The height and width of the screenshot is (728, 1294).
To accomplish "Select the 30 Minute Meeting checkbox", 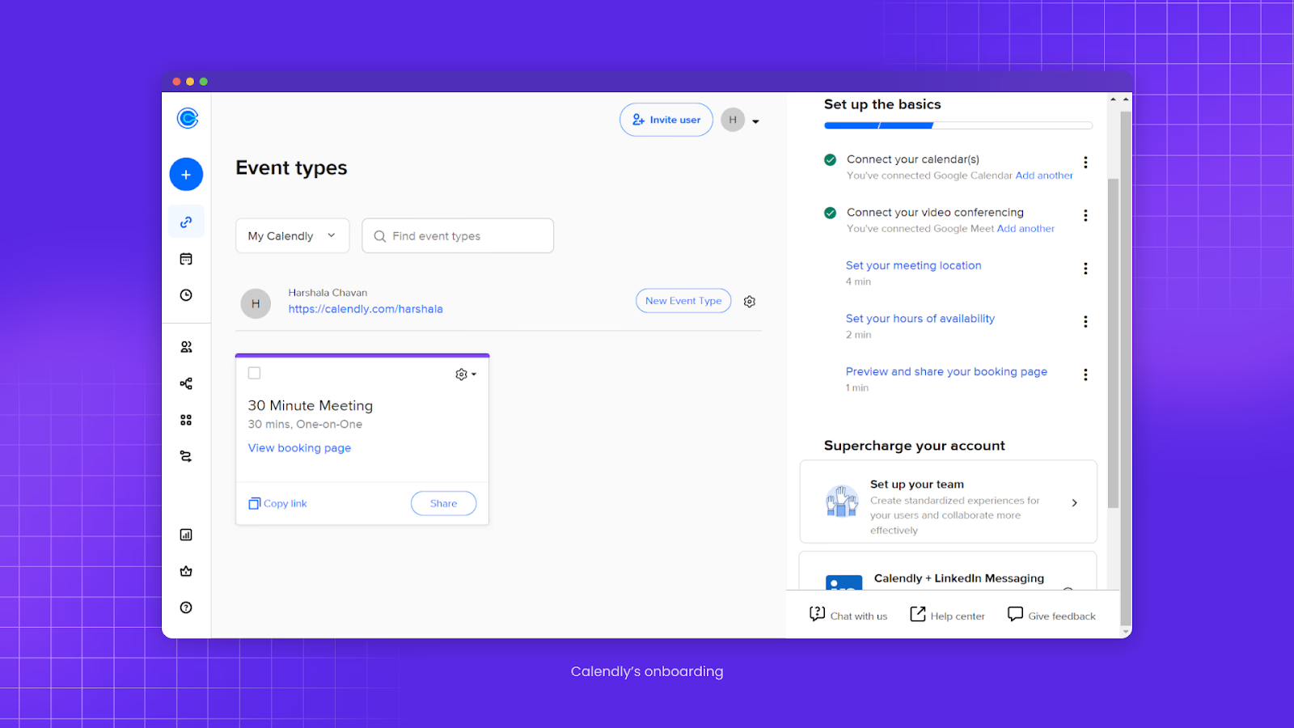I will pyautogui.click(x=254, y=373).
